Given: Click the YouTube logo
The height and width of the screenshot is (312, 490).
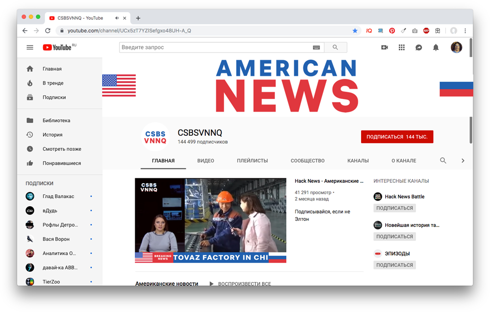Looking at the screenshot, I should point(57,48).
